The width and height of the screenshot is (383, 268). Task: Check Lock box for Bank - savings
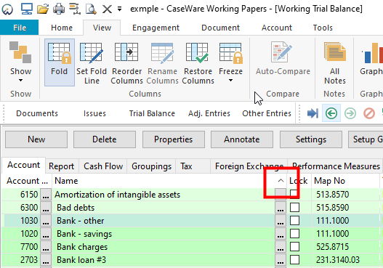(294, 234)
